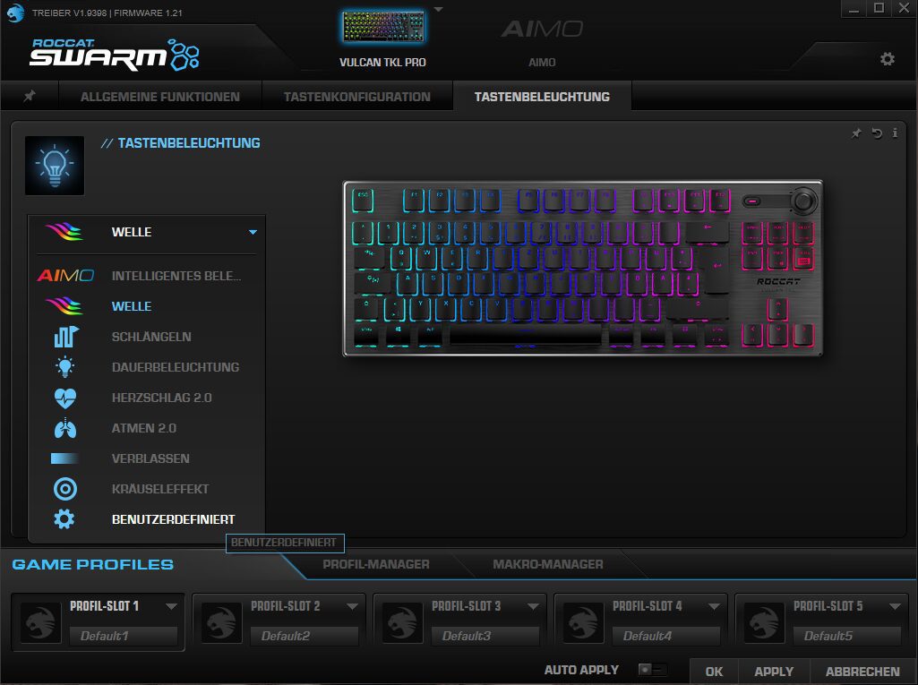The image size is (918, 685).
Task: Expand the Welle lighting effect dropdown
Action: [x=253, y=232]
